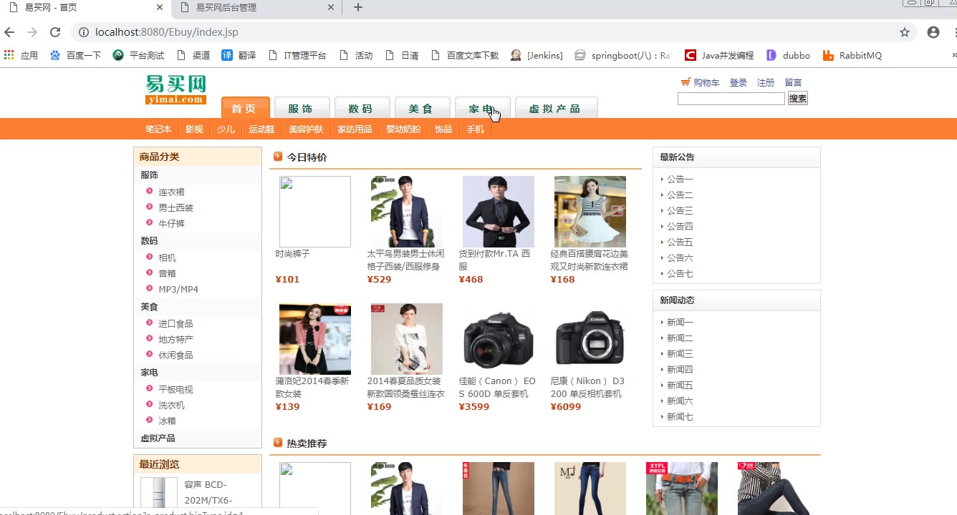Open the Chrome profile account icon
Screen dimensions: 957x515
(x=933, y=32)
